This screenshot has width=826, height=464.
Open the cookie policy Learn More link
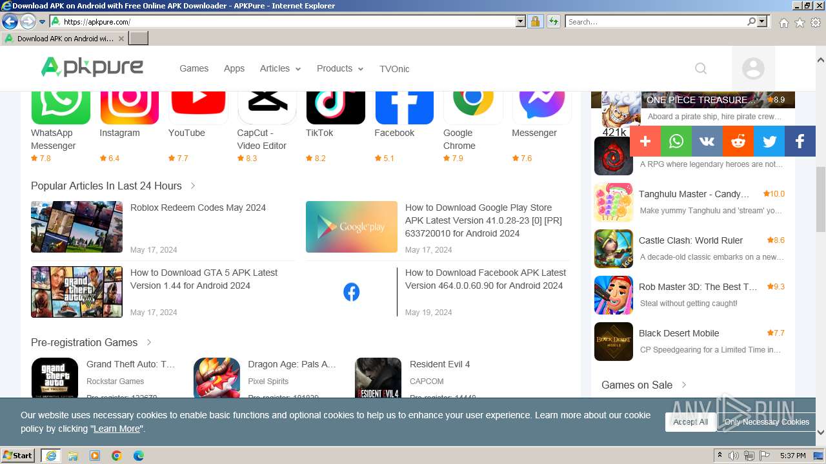click(117, 429)
